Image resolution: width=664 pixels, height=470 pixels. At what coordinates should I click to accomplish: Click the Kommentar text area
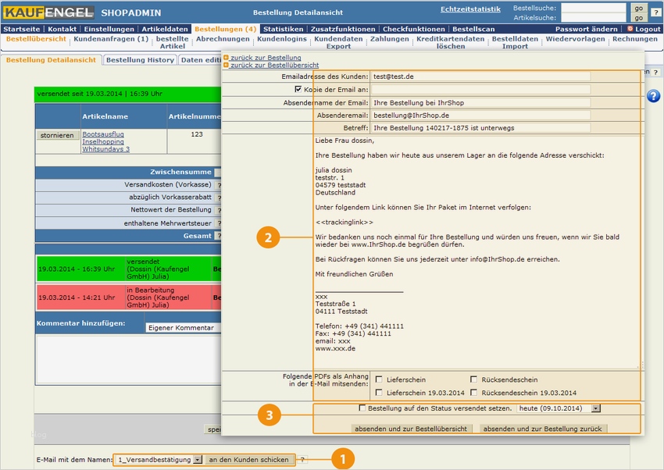(x=129, y=360)
